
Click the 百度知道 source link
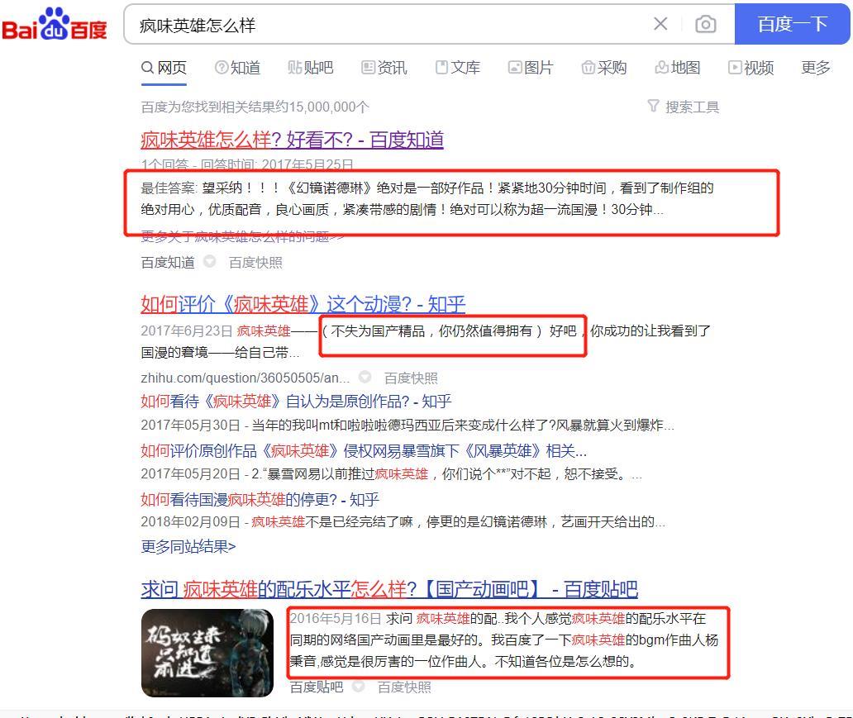click(x=168, y=263)
